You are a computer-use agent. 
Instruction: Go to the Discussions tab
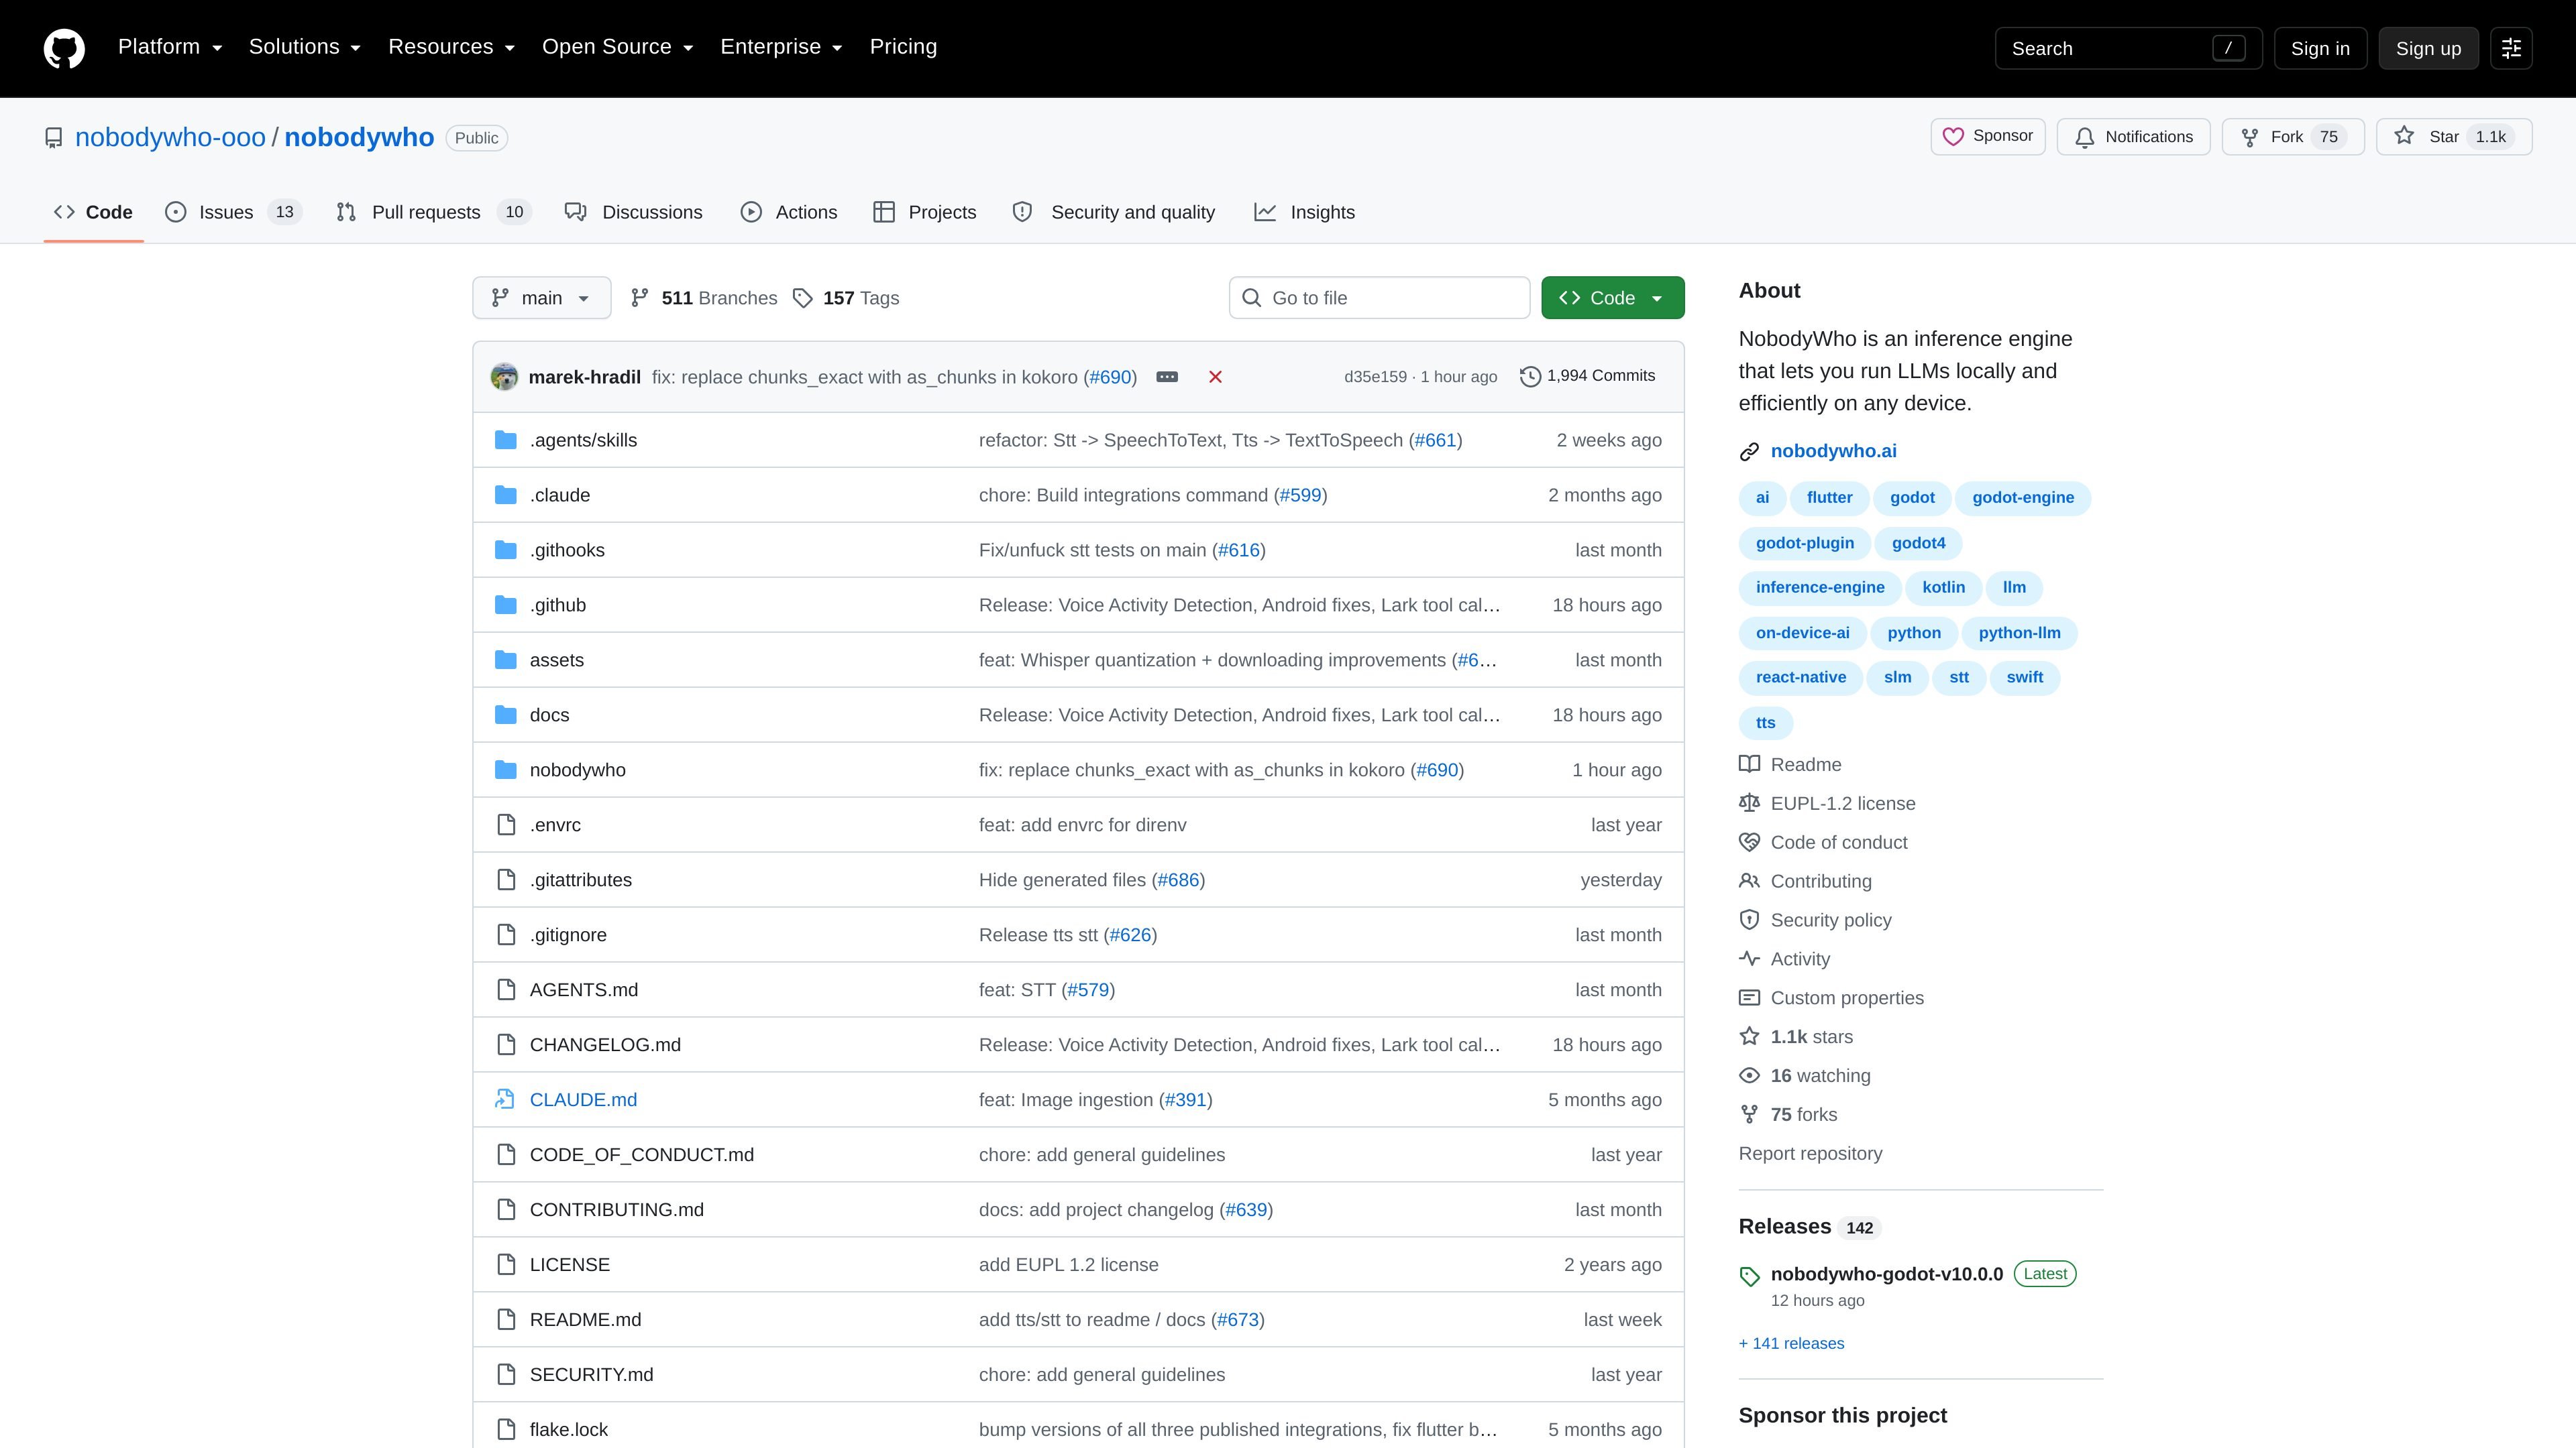click(634, 212)
